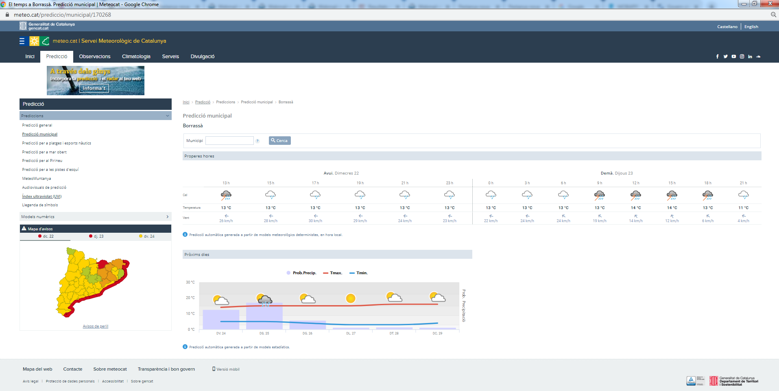Click the Generalitat de Catalunya gencat logo
779x391 pixels.
(47, 26)
